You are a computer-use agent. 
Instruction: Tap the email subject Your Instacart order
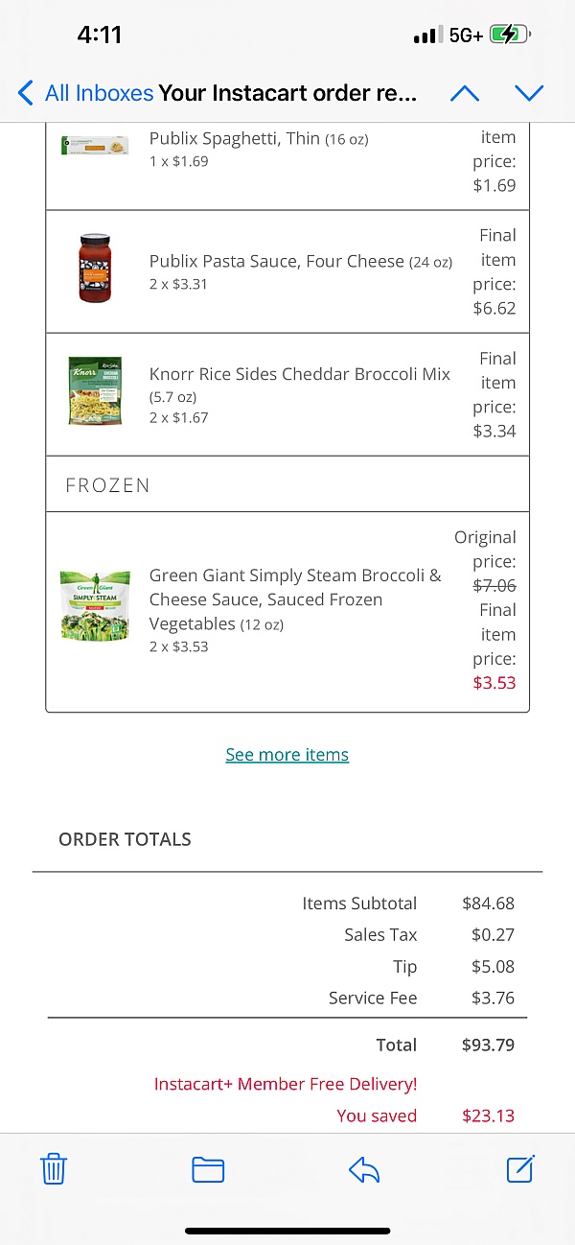pyautogui.click(x=287, y=93)
